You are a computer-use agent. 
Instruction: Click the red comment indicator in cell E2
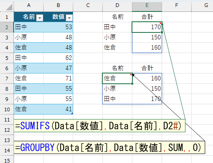pos(160,23)
